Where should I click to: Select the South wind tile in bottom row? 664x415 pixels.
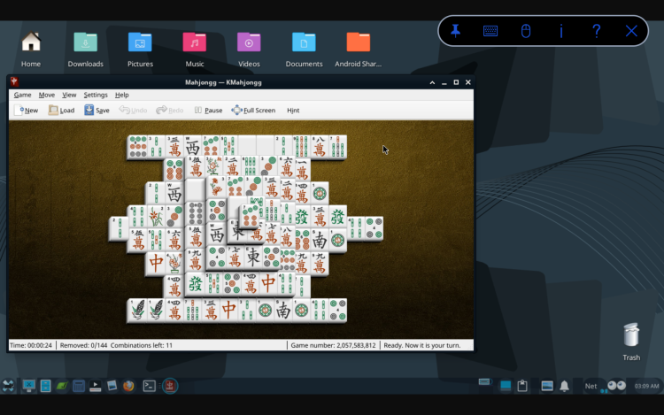click(x=283, y=311)
